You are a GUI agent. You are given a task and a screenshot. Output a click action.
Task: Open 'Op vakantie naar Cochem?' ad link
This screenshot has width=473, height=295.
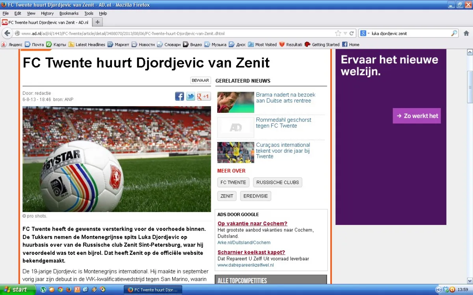coord(253,224)
